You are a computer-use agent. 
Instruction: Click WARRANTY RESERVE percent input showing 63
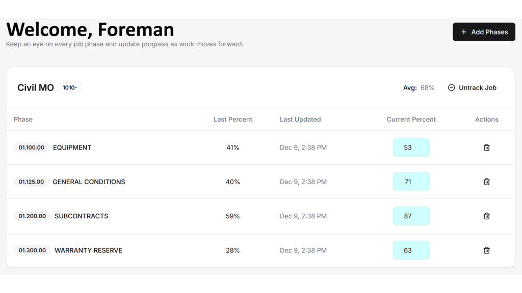[411, 250]
